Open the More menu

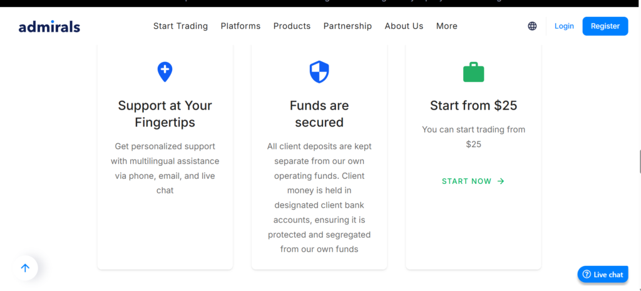[446, 26]
